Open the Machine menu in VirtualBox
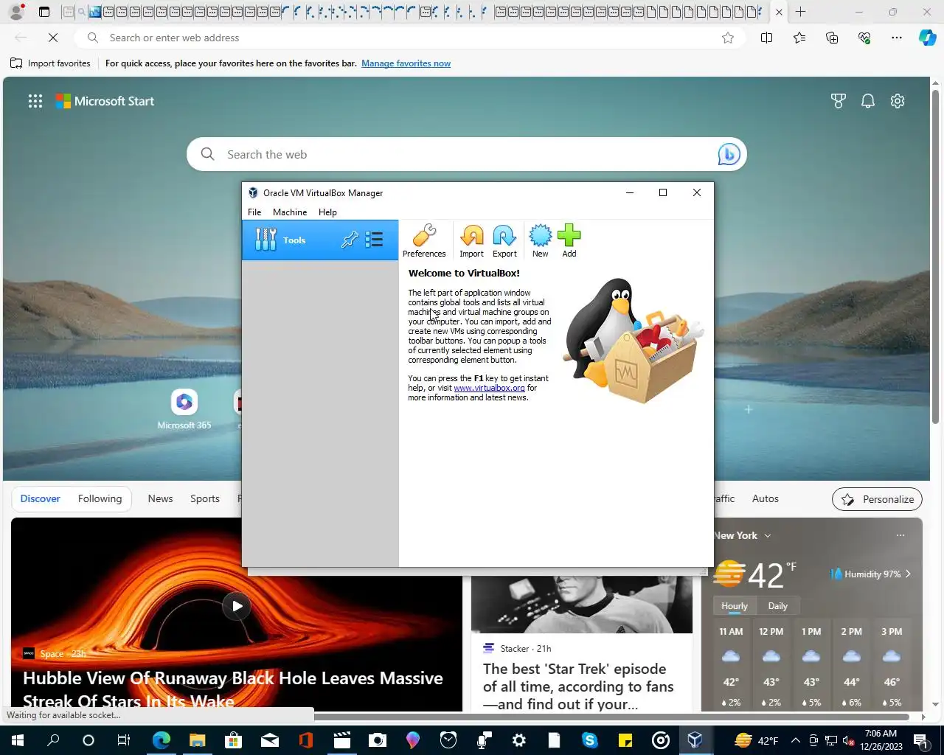944x755 pixels. 290,212
